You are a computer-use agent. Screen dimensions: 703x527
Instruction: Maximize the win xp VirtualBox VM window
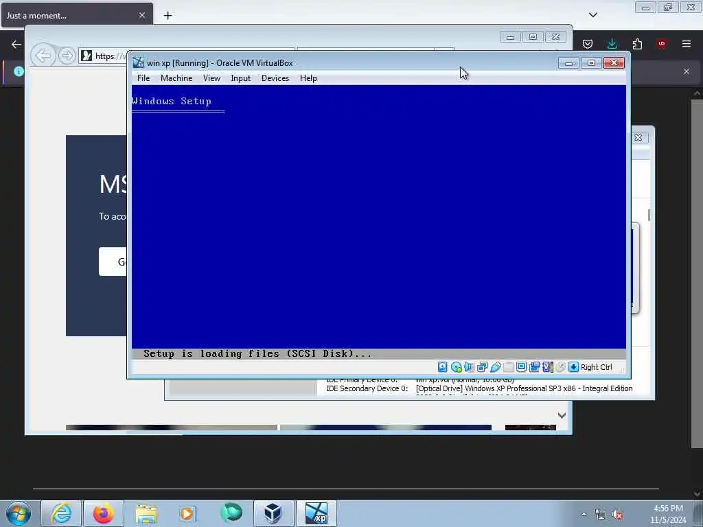pyautogui.click(x=591, y=62)
